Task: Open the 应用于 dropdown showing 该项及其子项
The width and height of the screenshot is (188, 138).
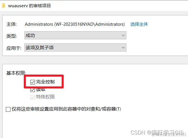Action: pyautogui.click(x=75, y=47)
